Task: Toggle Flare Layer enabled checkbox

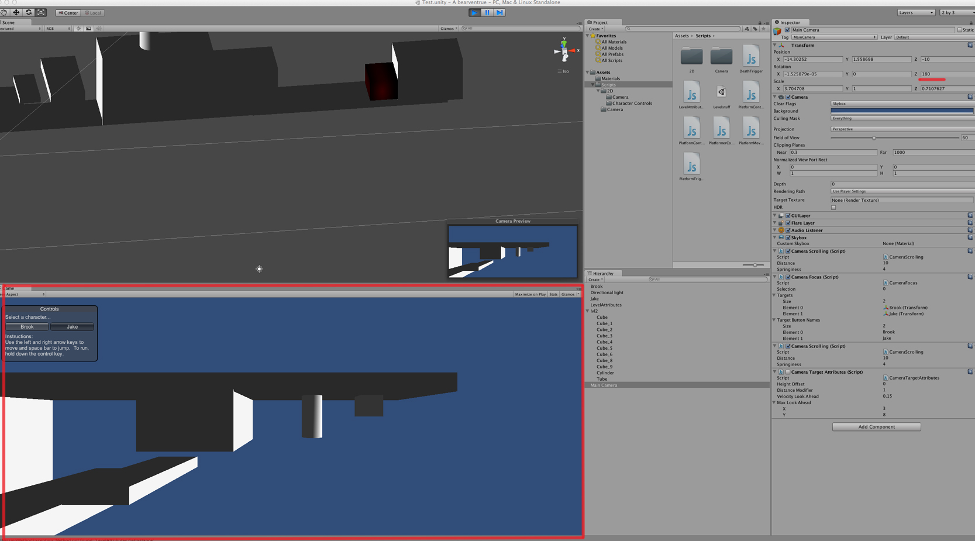Action: pos(788,223)
